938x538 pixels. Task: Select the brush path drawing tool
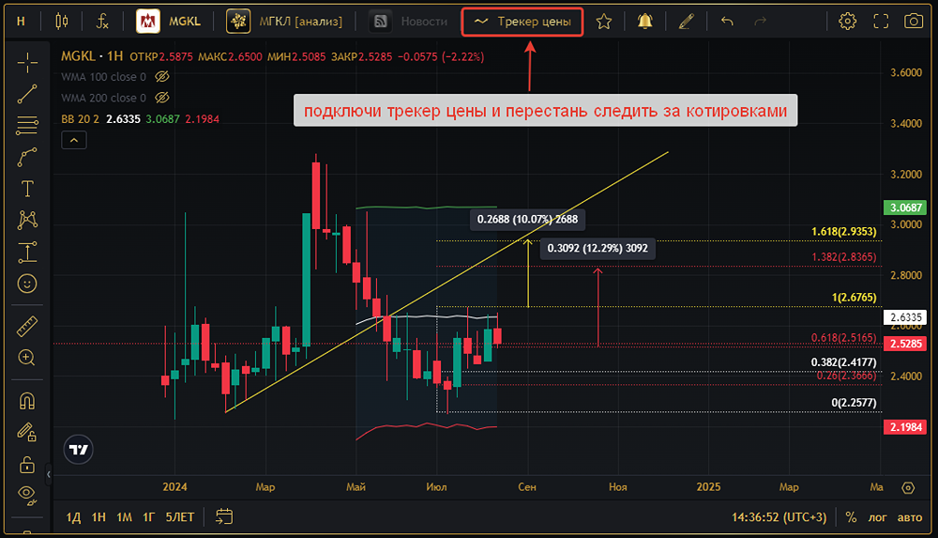(27, 158)
